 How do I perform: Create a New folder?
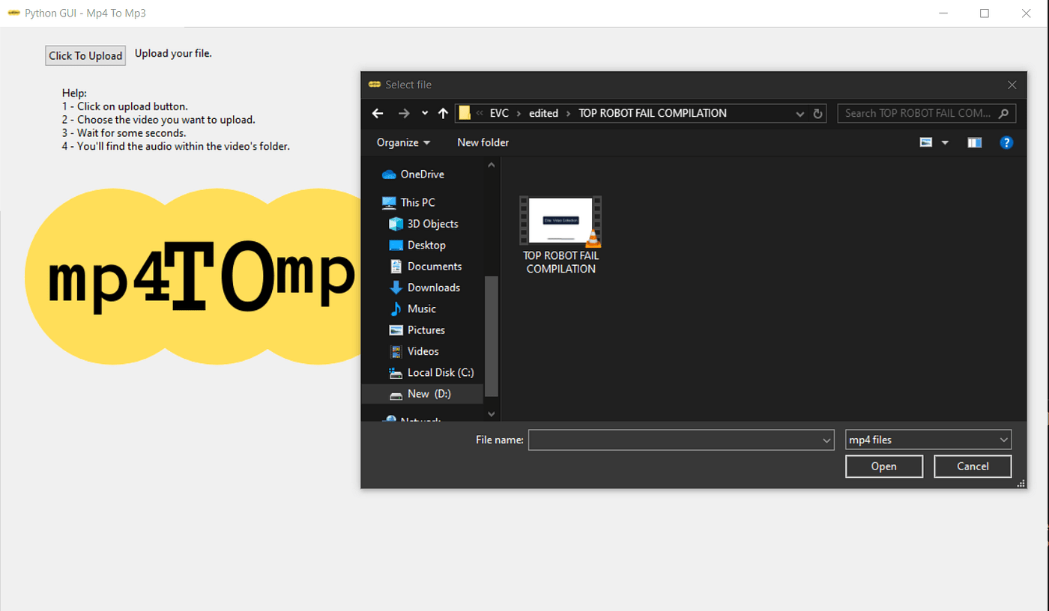pos(483,142)
